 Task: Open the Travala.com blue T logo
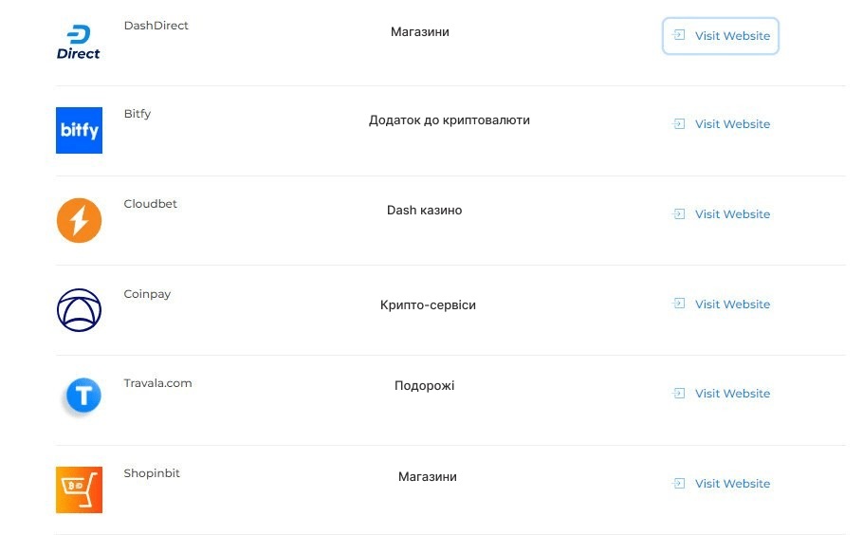[x=83, y=396]
